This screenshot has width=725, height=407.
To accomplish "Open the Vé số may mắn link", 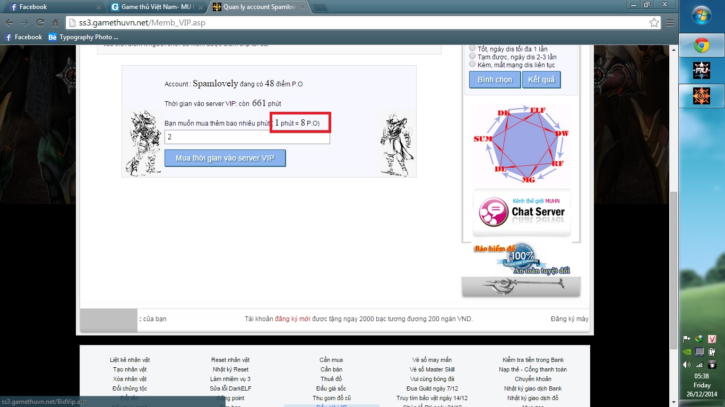I will (x=432, y=360).
